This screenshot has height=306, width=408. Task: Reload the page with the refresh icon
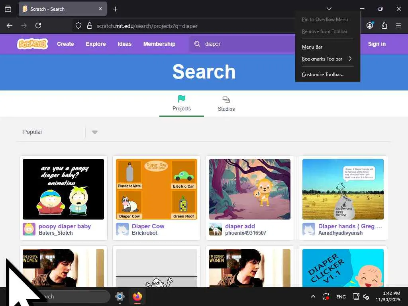click(38, 25)
